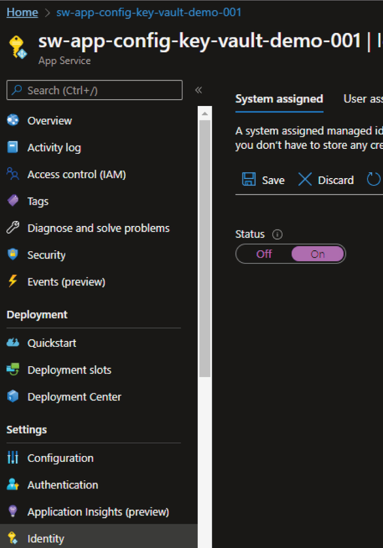Switch Status toggle to Off
383x548 pixels.
tap(264, 254)
